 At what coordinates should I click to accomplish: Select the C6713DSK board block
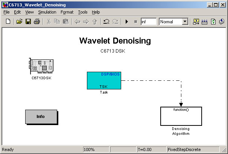(x=41, y=66)
